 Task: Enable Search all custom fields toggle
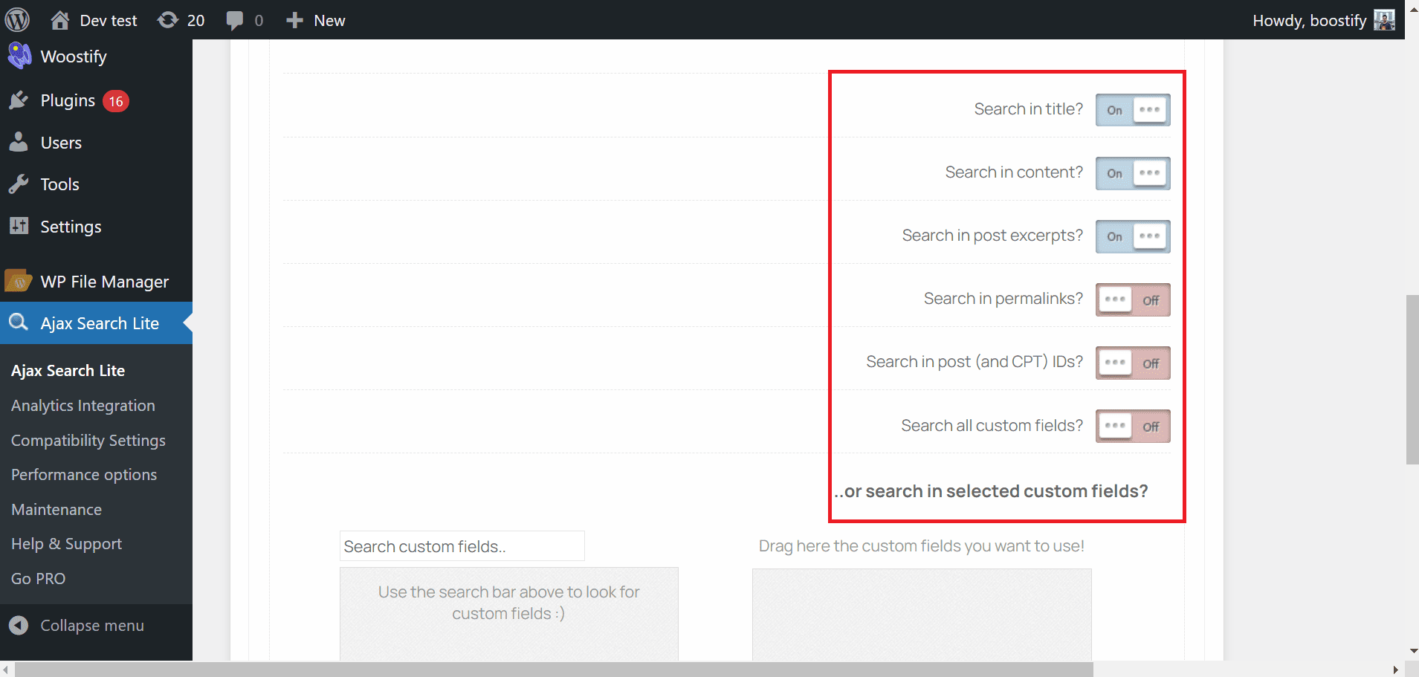pyautogui.click(x=1133, y=426)
